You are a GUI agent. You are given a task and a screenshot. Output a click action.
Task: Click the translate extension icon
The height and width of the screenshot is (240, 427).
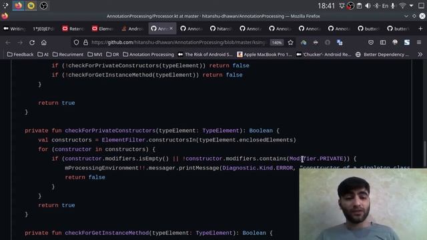point(340,43)
